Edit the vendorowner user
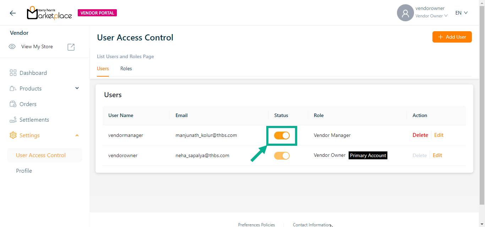 click(x=437, y=155)
